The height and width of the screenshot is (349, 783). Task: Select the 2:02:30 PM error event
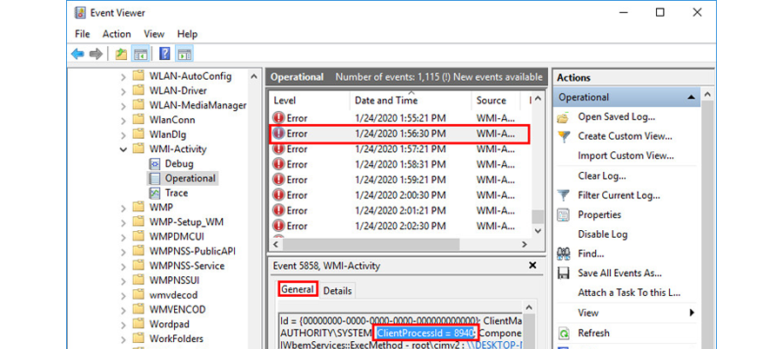point(399,226)
